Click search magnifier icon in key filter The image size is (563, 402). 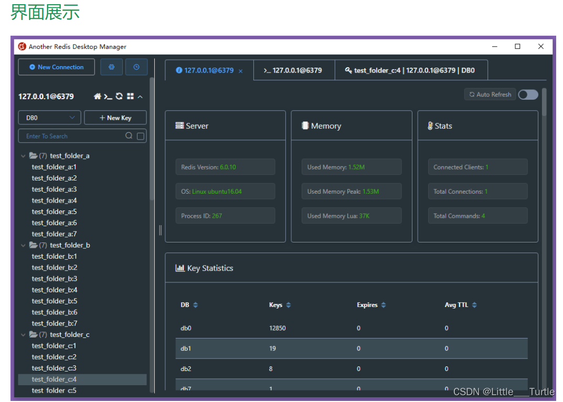tap(129, 135)
